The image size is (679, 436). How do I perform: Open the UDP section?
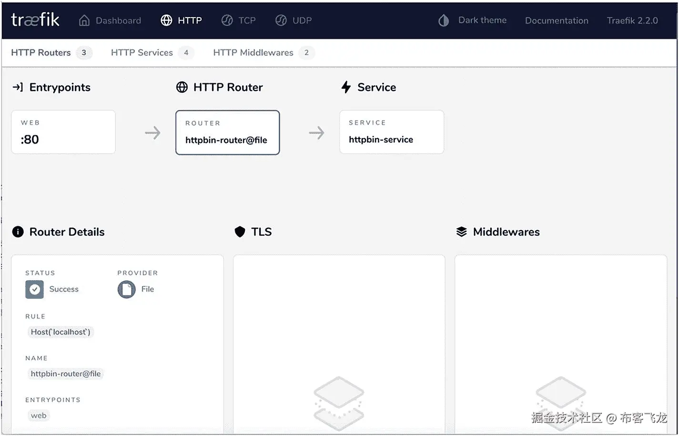pos(302,20)
